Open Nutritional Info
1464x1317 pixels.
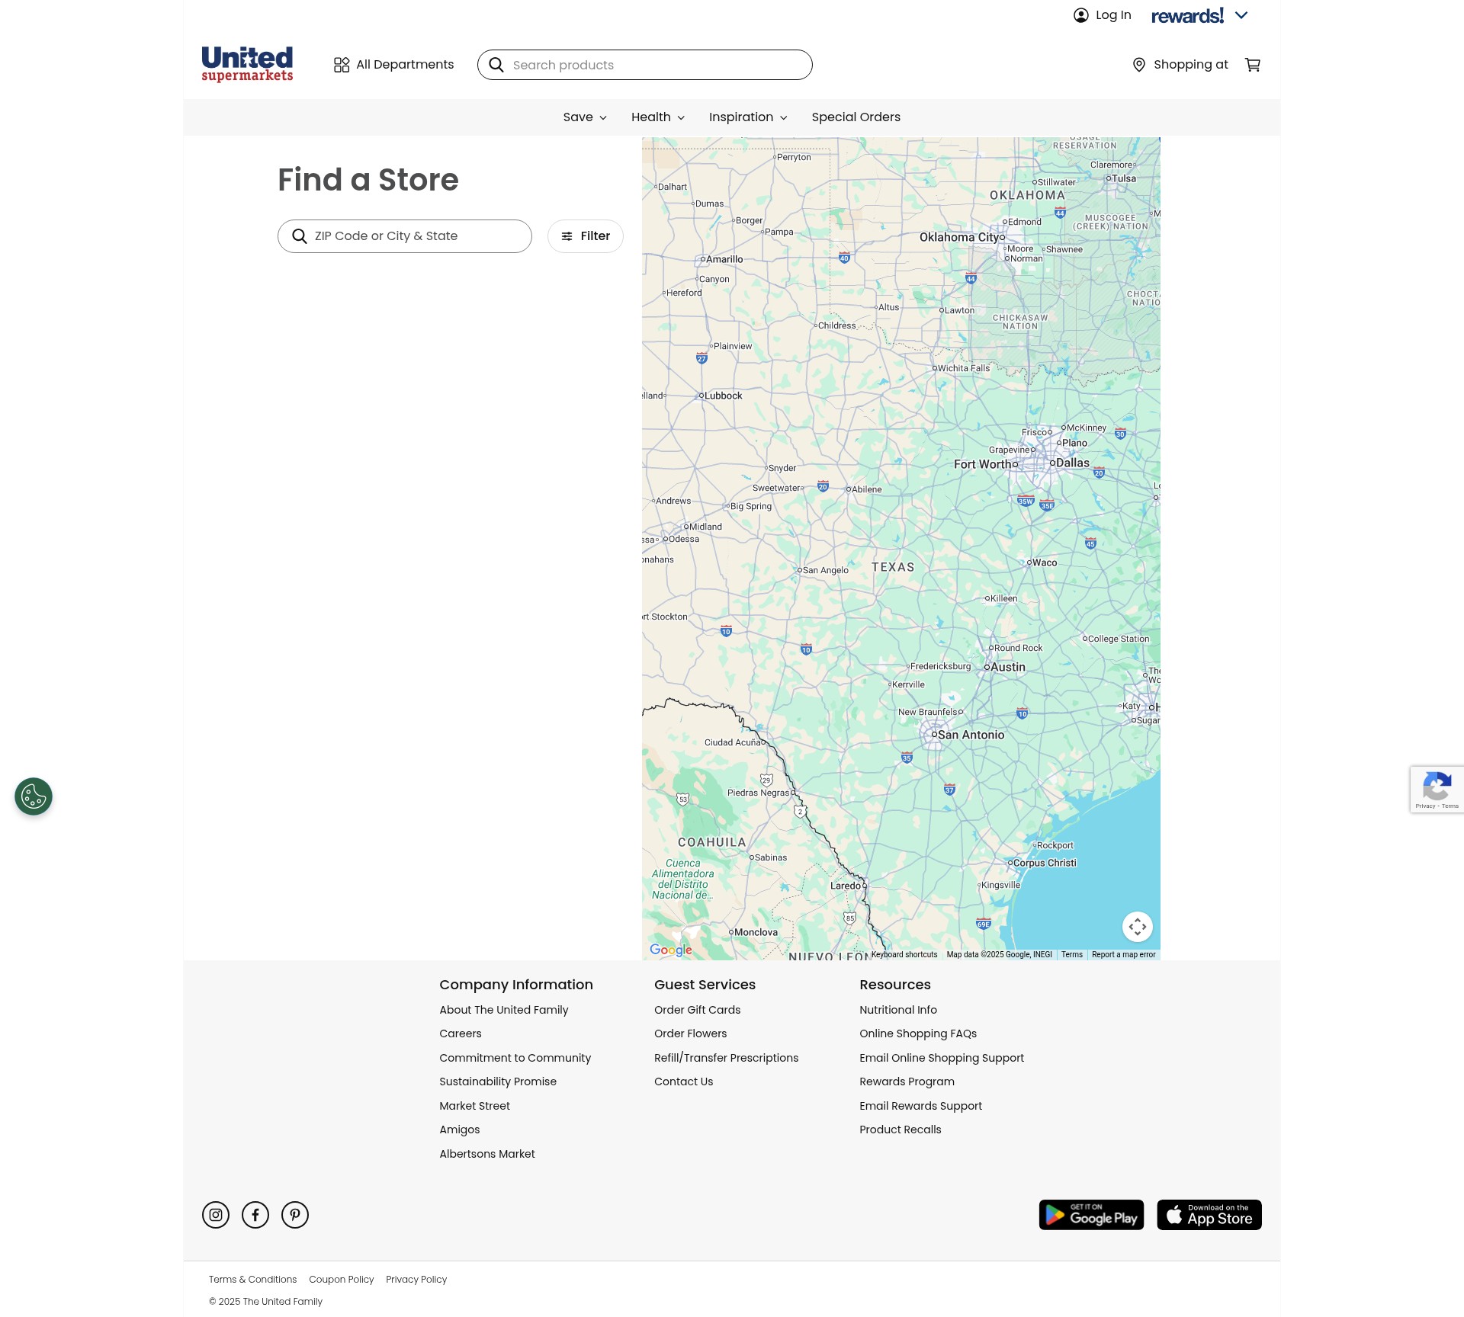pos(898,1010)
